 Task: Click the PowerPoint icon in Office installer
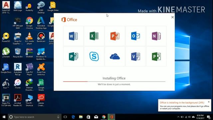click(115, 36)
